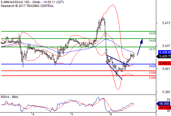Click the blue 56.088 RSI value tag
The width and height of the screenshot is (171, 116).
click(163, 104)
